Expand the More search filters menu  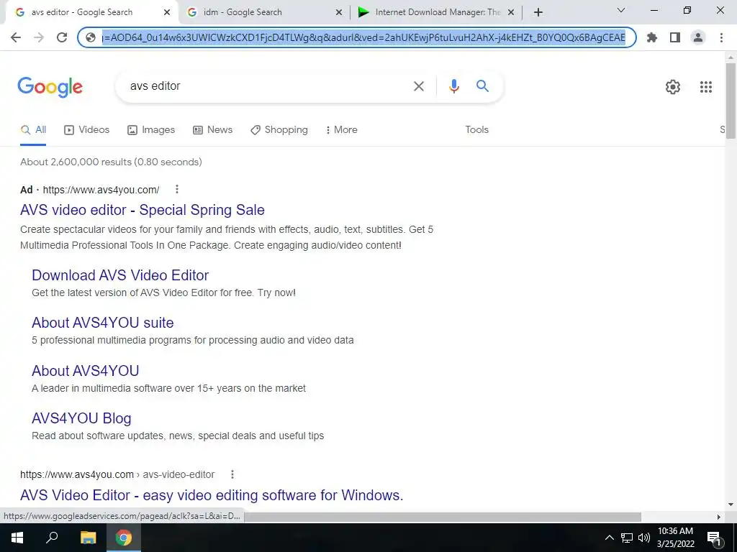pos(342,130)
